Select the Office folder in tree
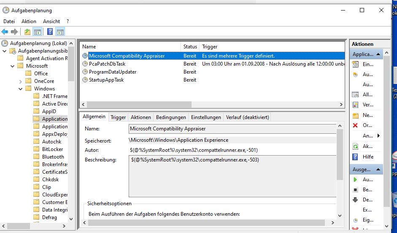Viewport: 397px width, 233px height. pyautogui.click(x=41, y=74)
